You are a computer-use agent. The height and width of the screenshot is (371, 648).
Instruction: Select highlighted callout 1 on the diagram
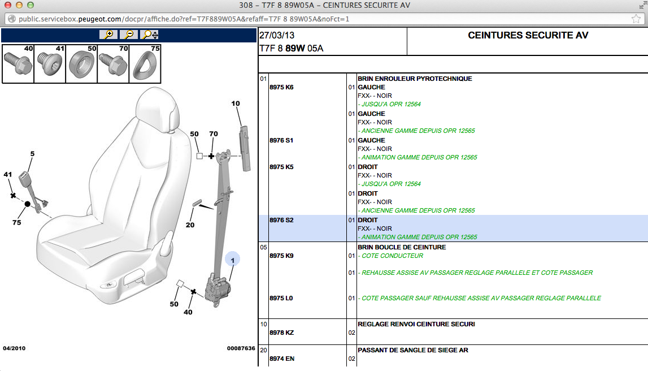[x=232, y=260]
